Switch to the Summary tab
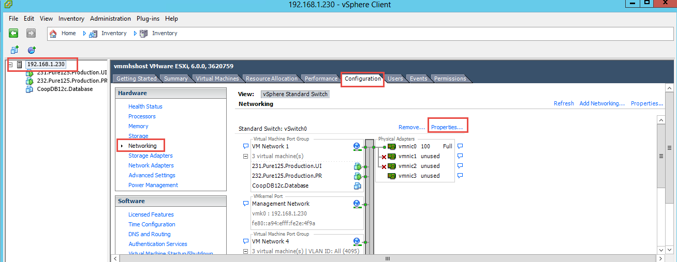 (175, 79)
